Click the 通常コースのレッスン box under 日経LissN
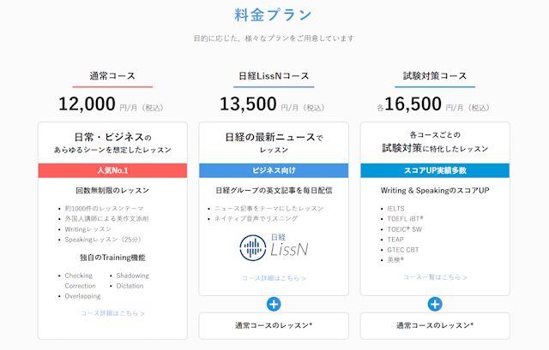549x350 pixels. tap(274, 326)
